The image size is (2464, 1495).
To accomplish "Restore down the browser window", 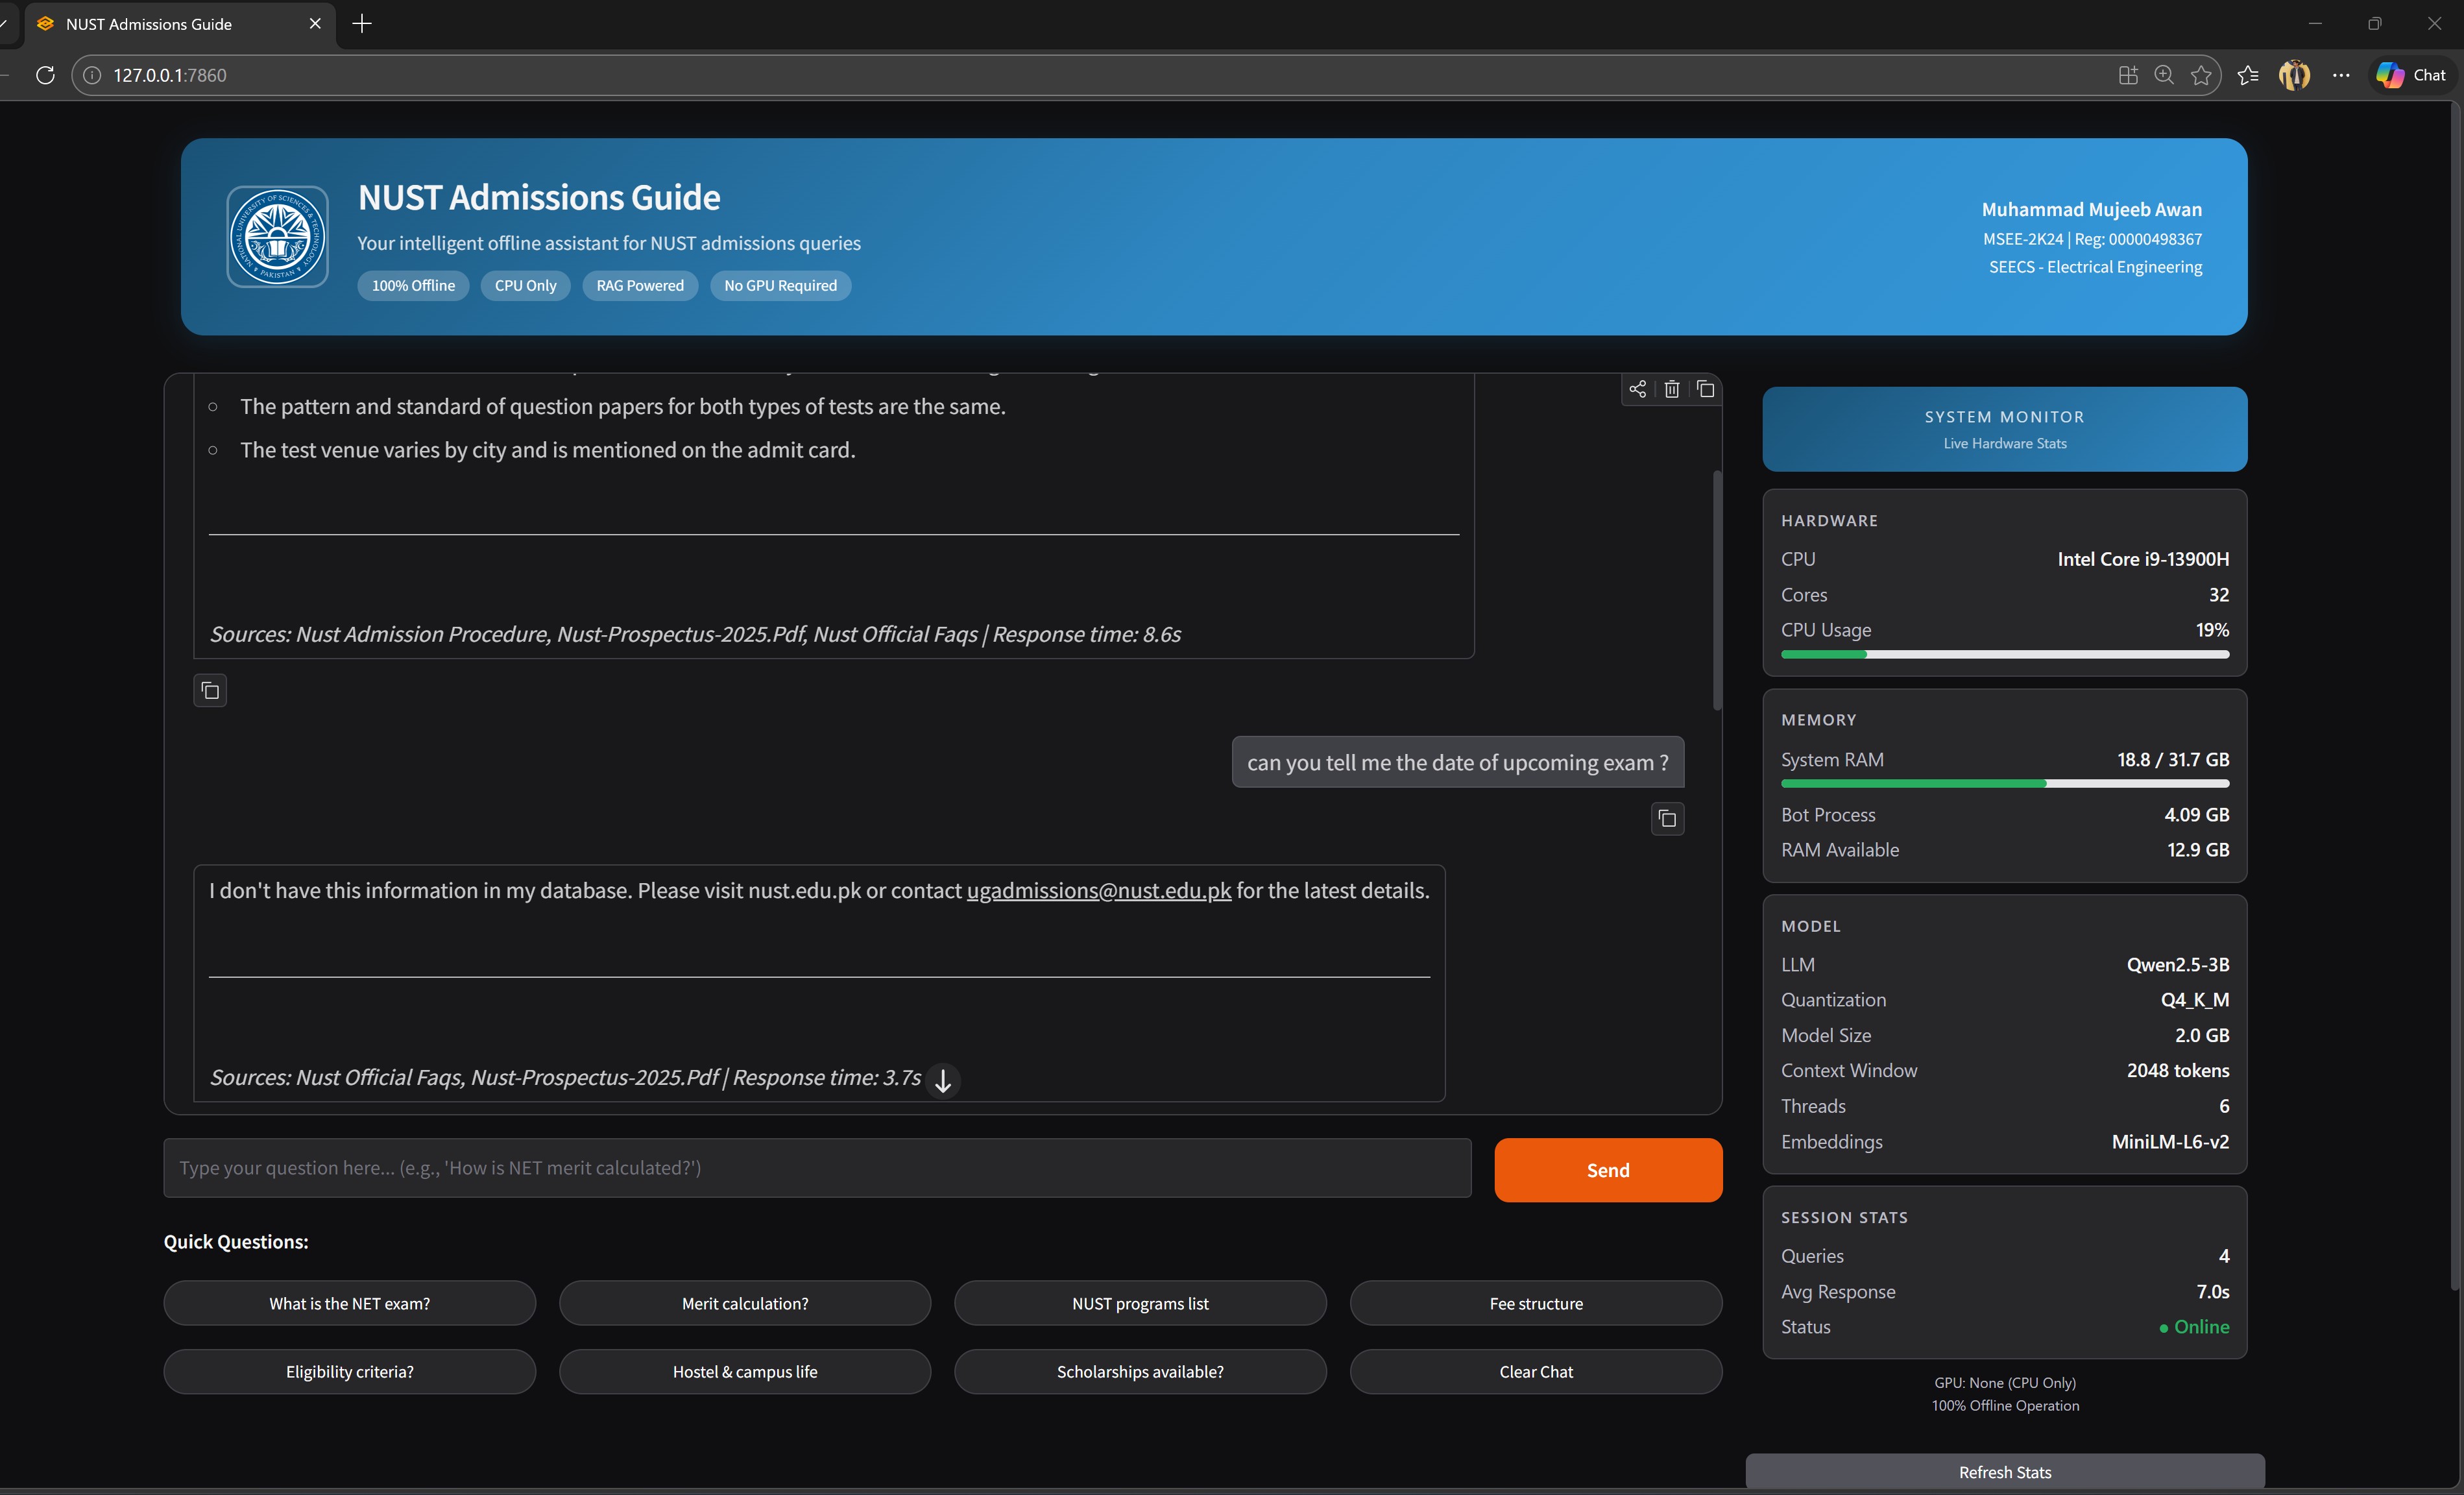I will 2374,24.
